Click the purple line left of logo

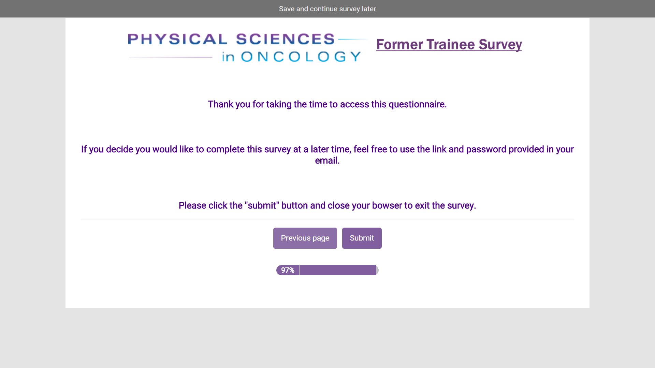[171, 57]
